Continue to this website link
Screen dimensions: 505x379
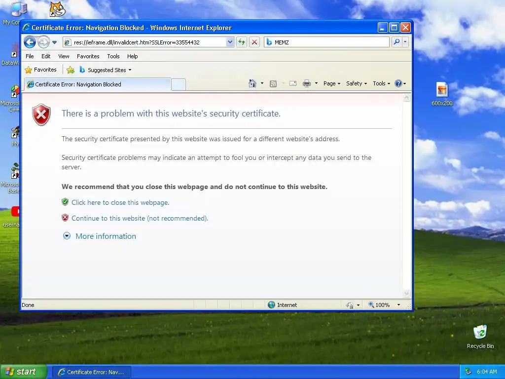[140, 218]
